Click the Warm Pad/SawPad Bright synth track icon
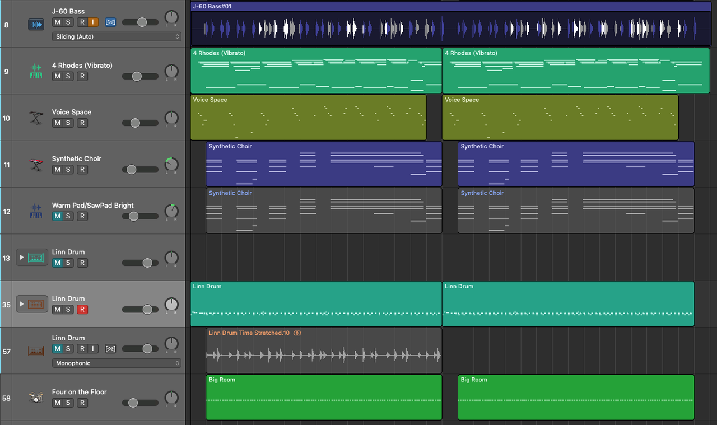This screenshot has width=717, height=425. [36, 211]
